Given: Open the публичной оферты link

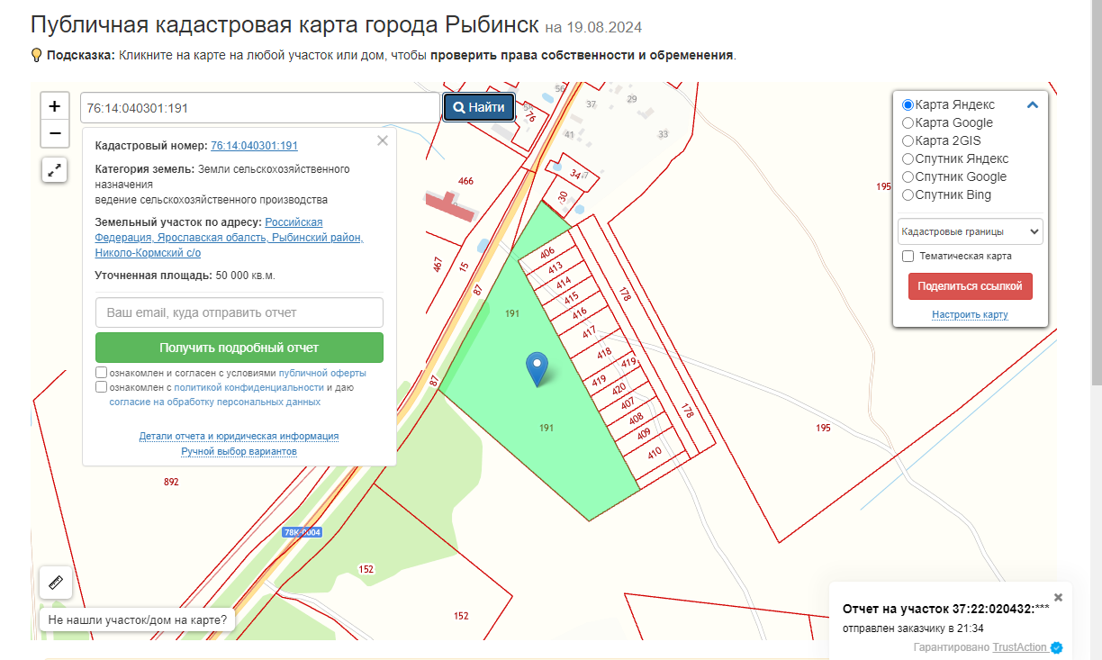Looking at the screenshot, I should (322, 373).
